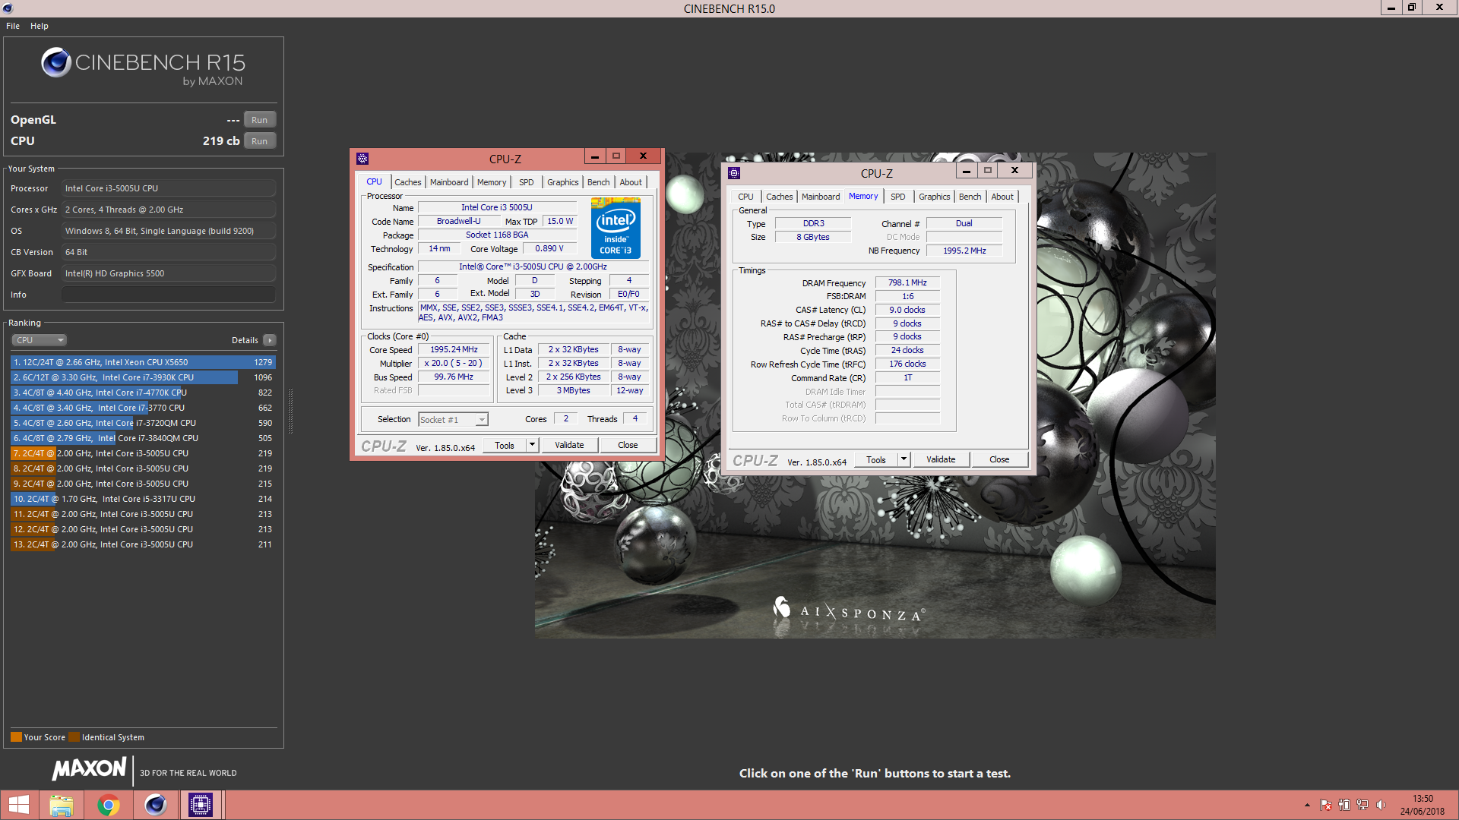Click Validate in the left CPU-Z window
Viewport: 1459px width, 820px height.
click(569, 445)
